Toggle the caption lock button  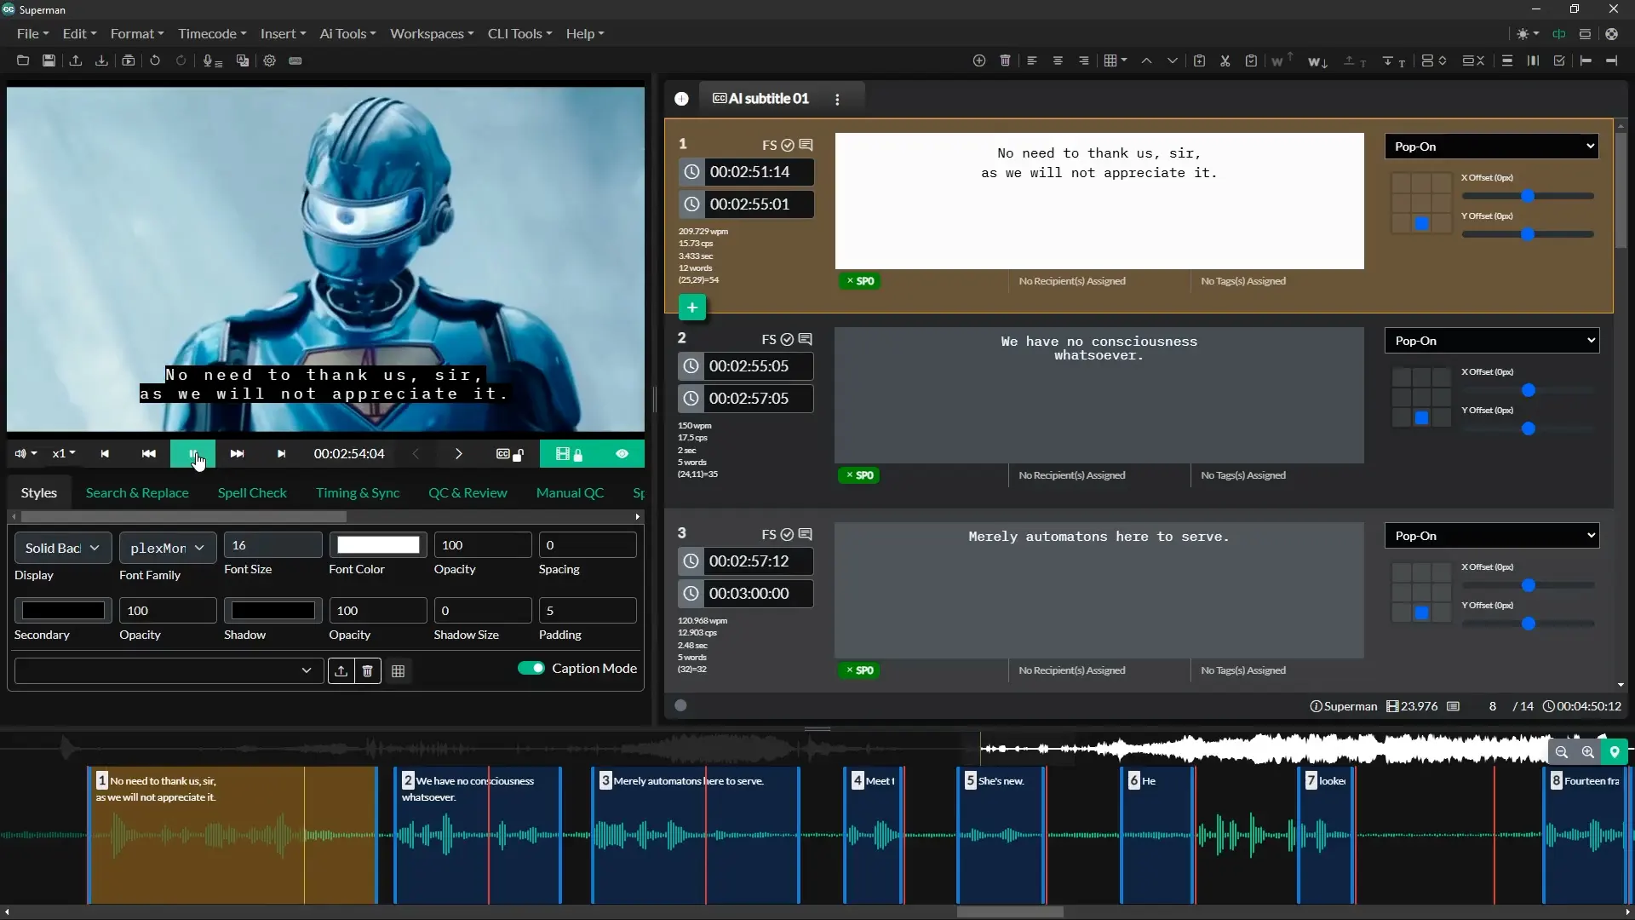tap(509, 454)
